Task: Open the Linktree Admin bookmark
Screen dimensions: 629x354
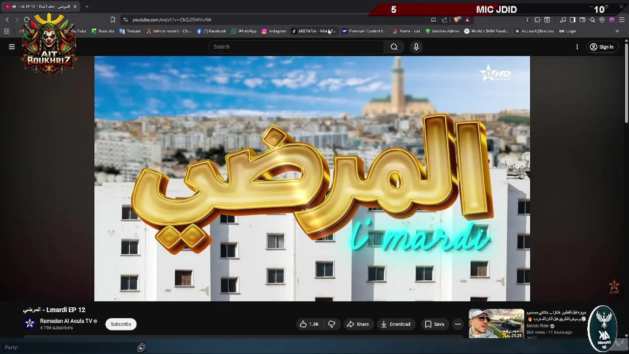Action: click(442, 31)
